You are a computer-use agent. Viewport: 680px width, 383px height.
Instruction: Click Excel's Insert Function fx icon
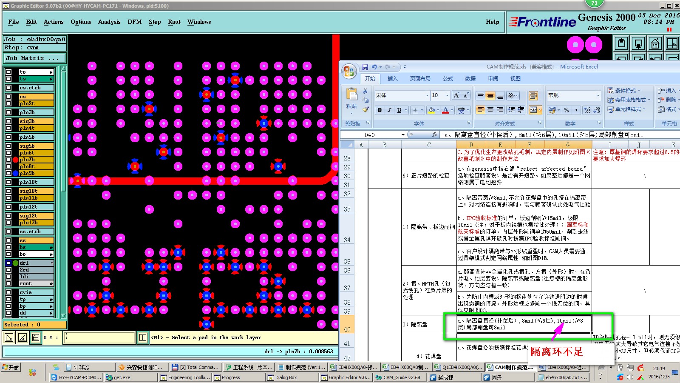[434, 134]
